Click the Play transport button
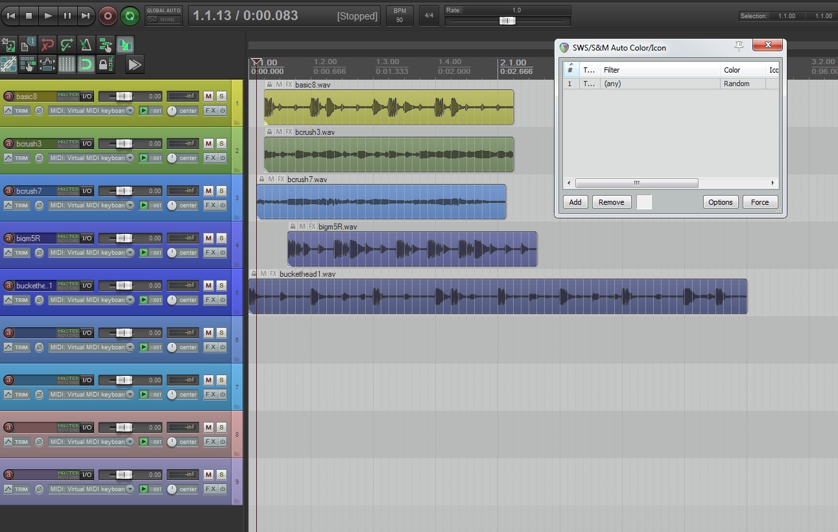Image resolution: width=838 pixels, height=532 pixels. click(48, 16)
